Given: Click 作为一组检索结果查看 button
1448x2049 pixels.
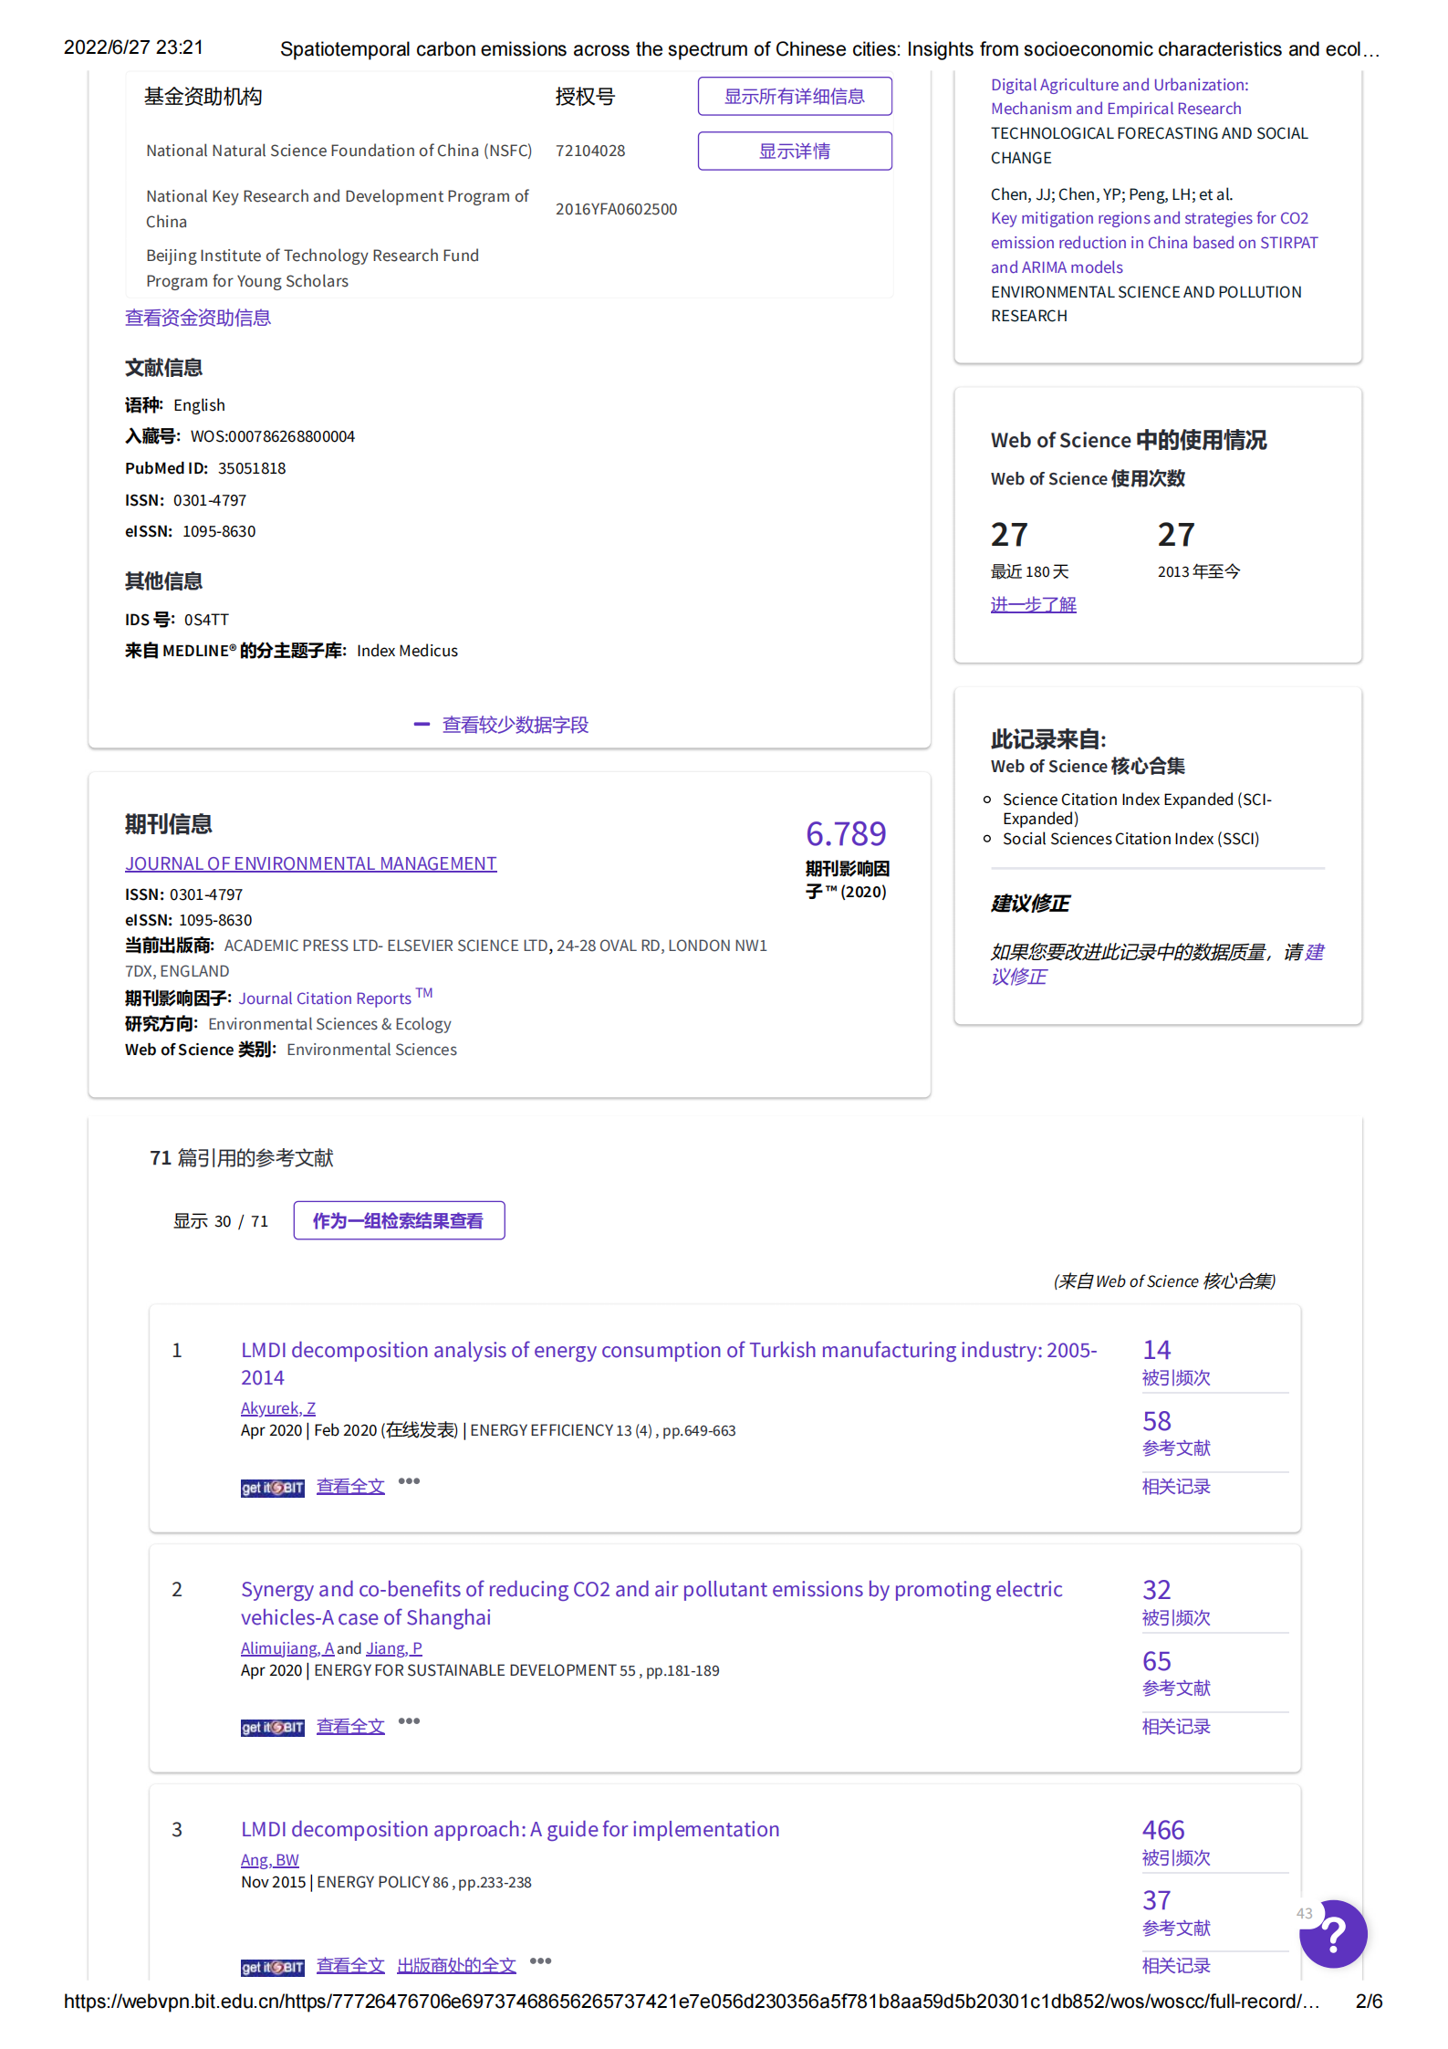Looking at the screenshot, I should pyautogui.click(x=399, y=1221).
